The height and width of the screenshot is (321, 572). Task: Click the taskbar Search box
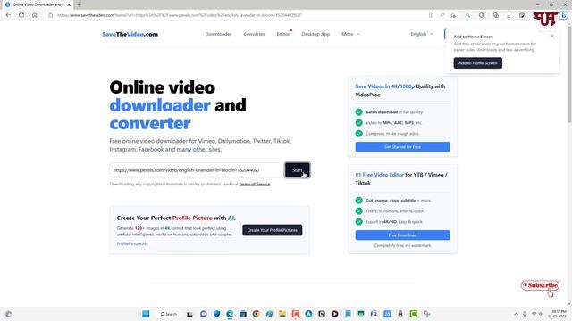click(168, 314)
